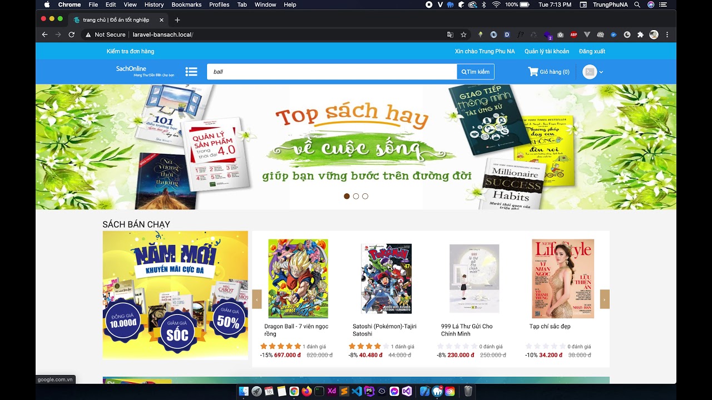Open Finder from the dock
Viewport: 712px width, 400px height.
244,391
